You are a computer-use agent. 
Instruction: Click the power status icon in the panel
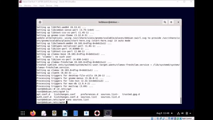(187, 113)
